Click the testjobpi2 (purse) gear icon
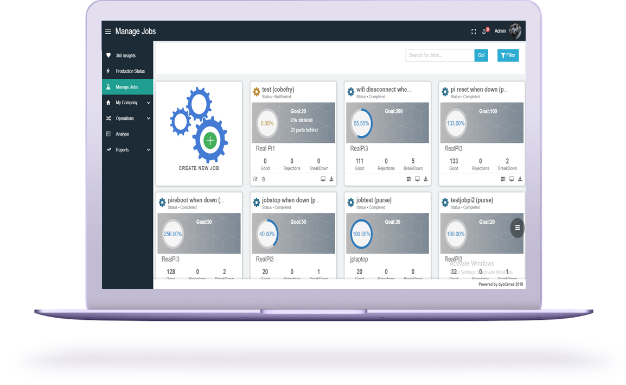Viewport: 626px width, 385px height. pos(445,203)
